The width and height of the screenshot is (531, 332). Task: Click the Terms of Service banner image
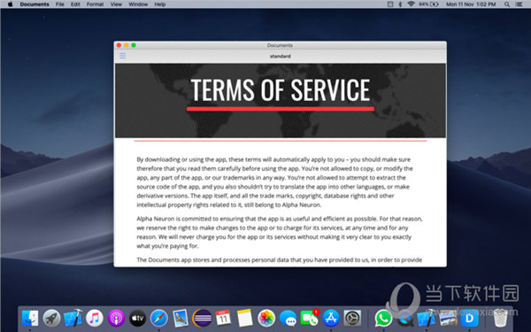click(x=281, y=101)
